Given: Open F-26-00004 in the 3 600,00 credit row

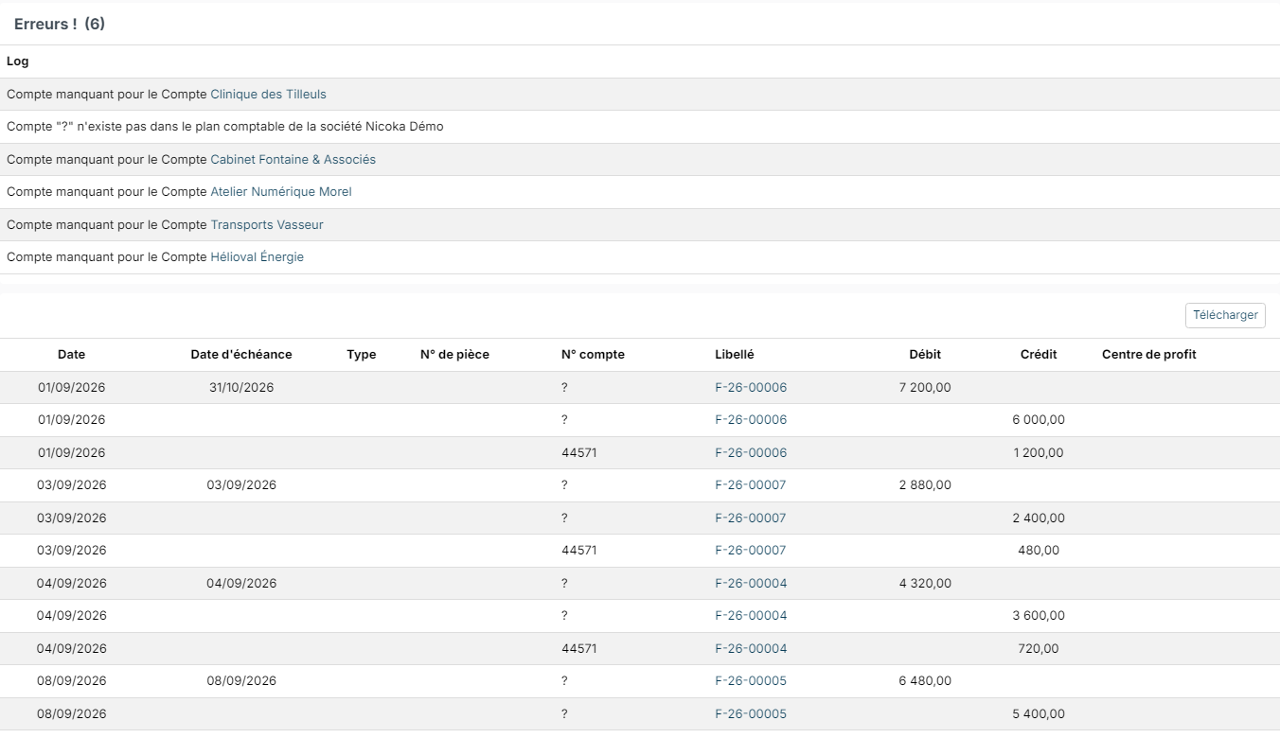Looking at the screenshot, I should [751, 615].
